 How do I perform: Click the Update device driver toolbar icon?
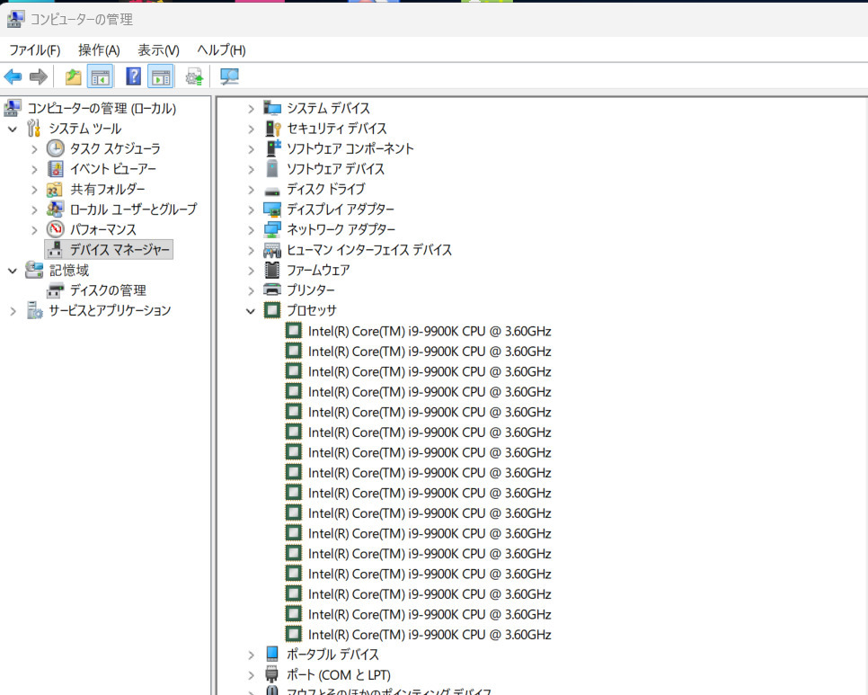pyautogui.click(x=194, y=77)
